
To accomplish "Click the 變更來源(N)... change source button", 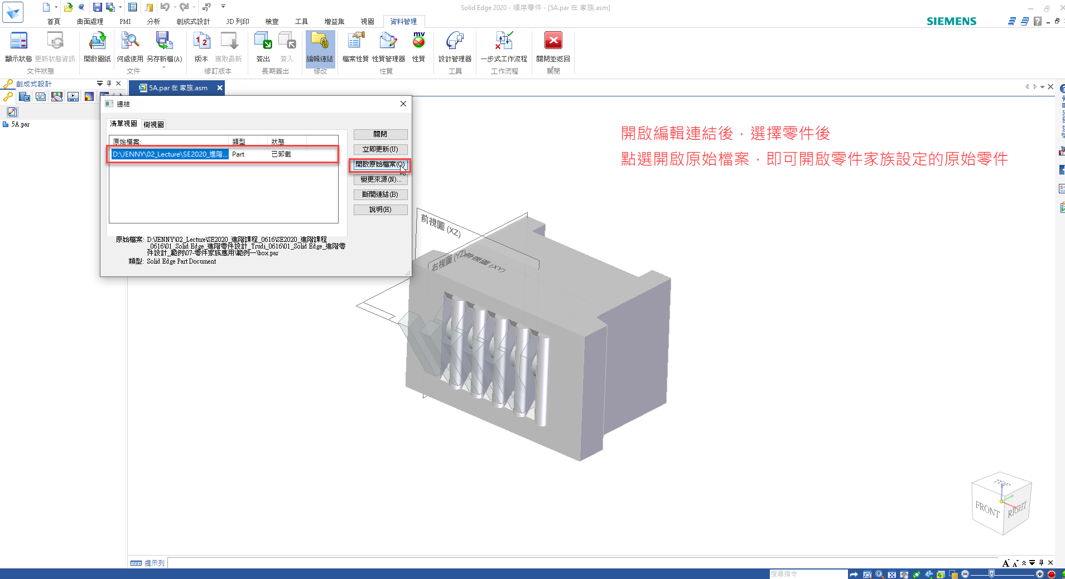I will tap(380, 179).
